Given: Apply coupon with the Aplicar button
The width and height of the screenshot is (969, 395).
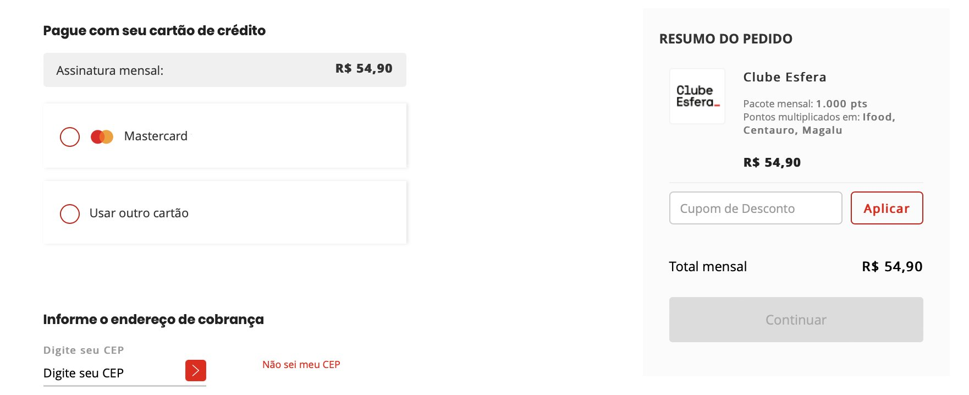Looking at the screenshot, I should (x=887, y=208).
